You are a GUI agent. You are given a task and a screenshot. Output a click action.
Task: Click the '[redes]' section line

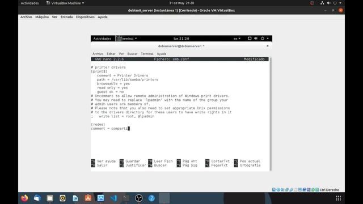click(x=98, y=125)
